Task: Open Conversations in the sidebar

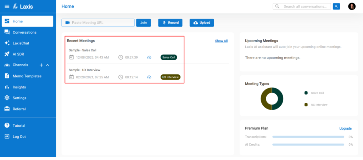Action: (24, 32)
